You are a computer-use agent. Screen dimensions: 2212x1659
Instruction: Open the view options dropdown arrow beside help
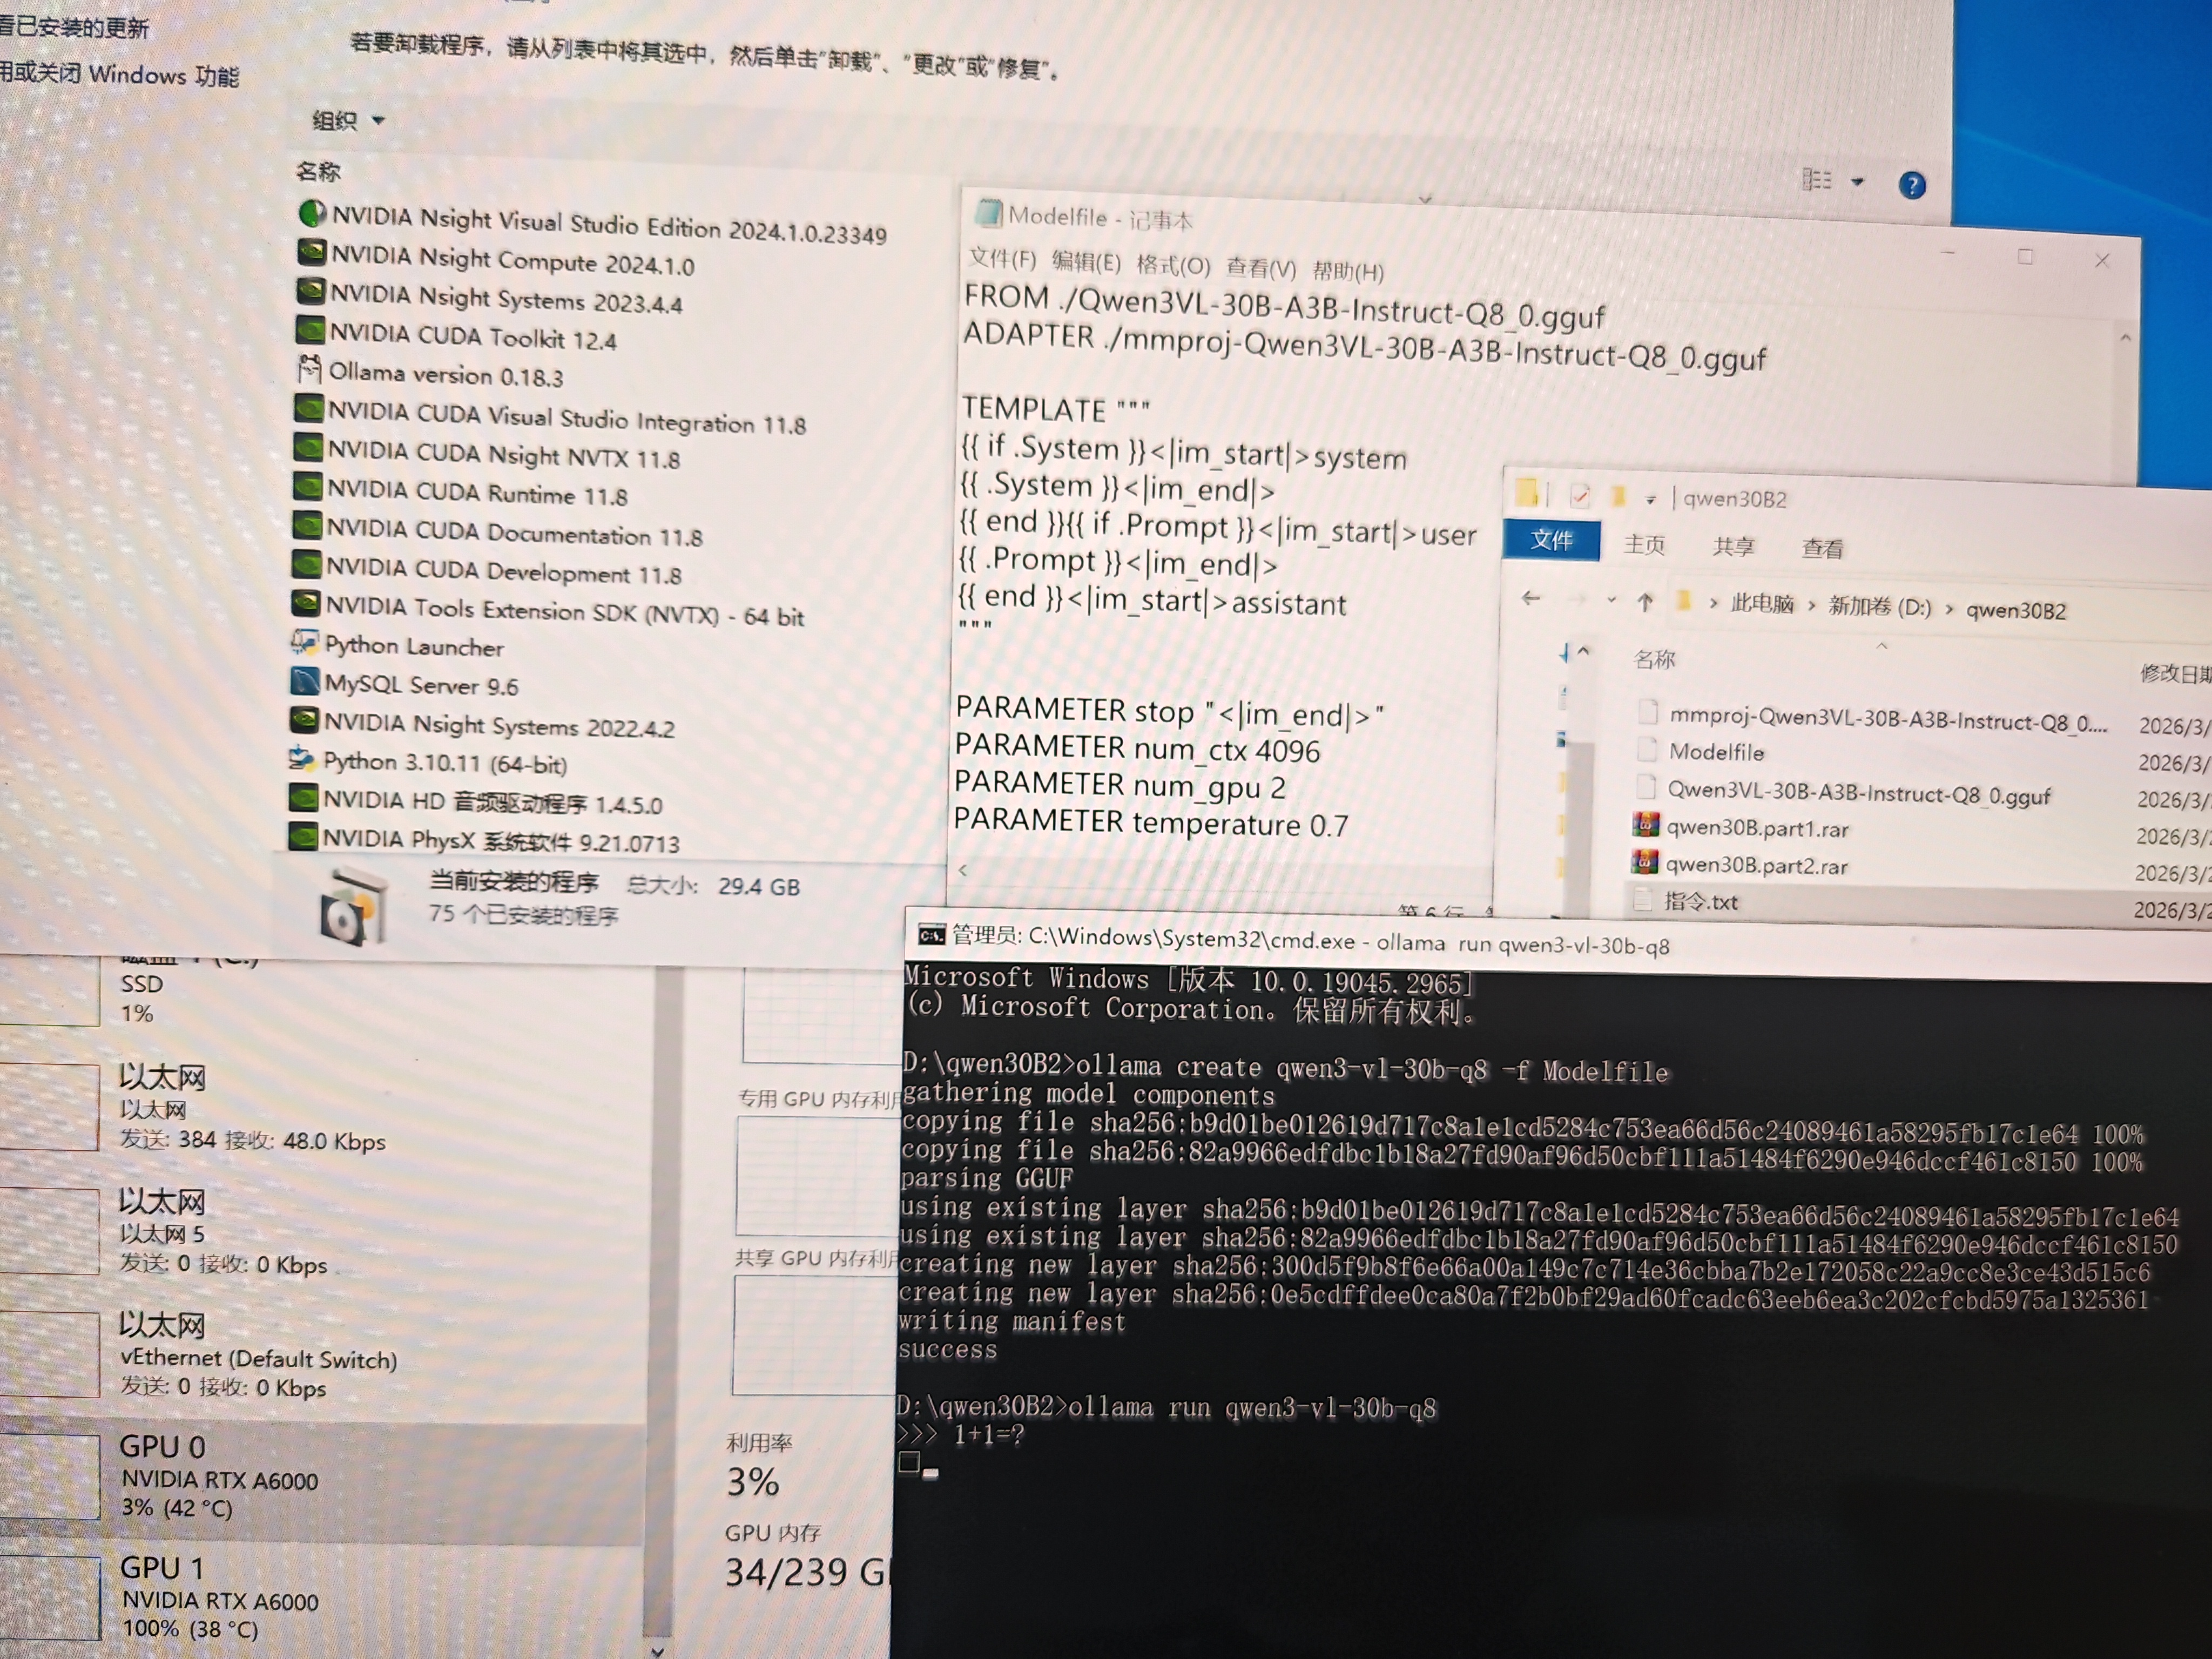[x=1858, y=182]
